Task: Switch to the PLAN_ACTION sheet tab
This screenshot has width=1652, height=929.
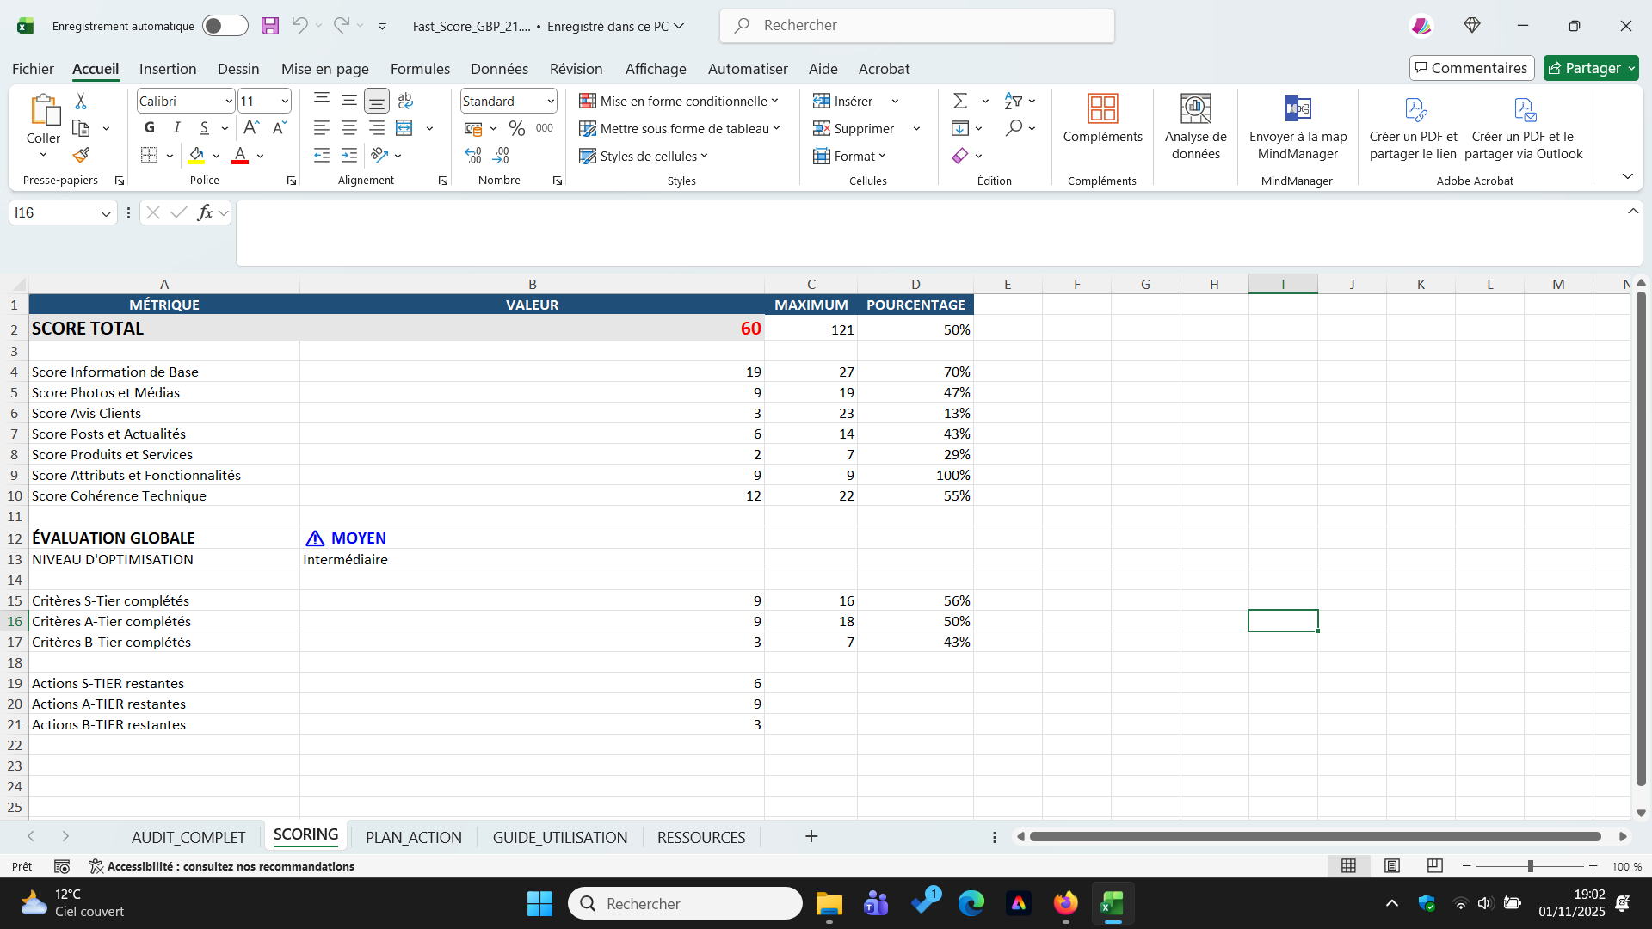Action: pos(414,836)
